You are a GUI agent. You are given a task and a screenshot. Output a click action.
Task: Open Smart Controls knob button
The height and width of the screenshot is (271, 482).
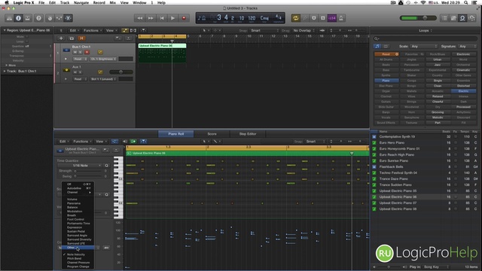coord(50,18)
